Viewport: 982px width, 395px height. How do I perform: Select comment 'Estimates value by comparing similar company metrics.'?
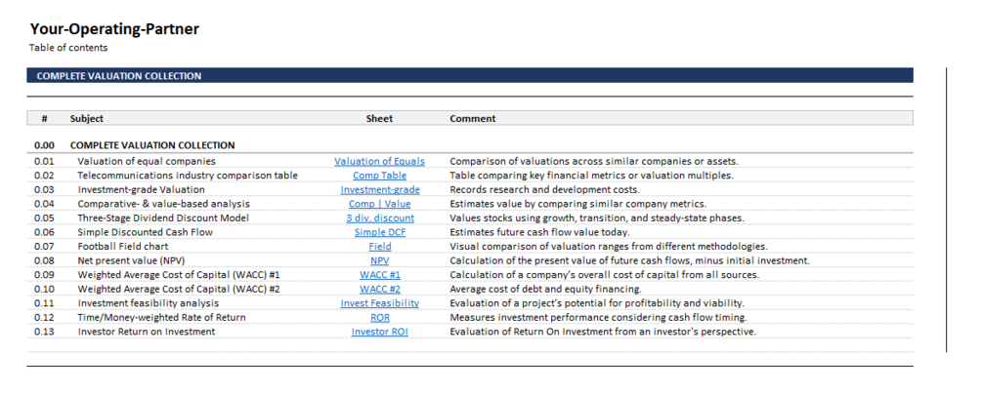coord(578,204)
